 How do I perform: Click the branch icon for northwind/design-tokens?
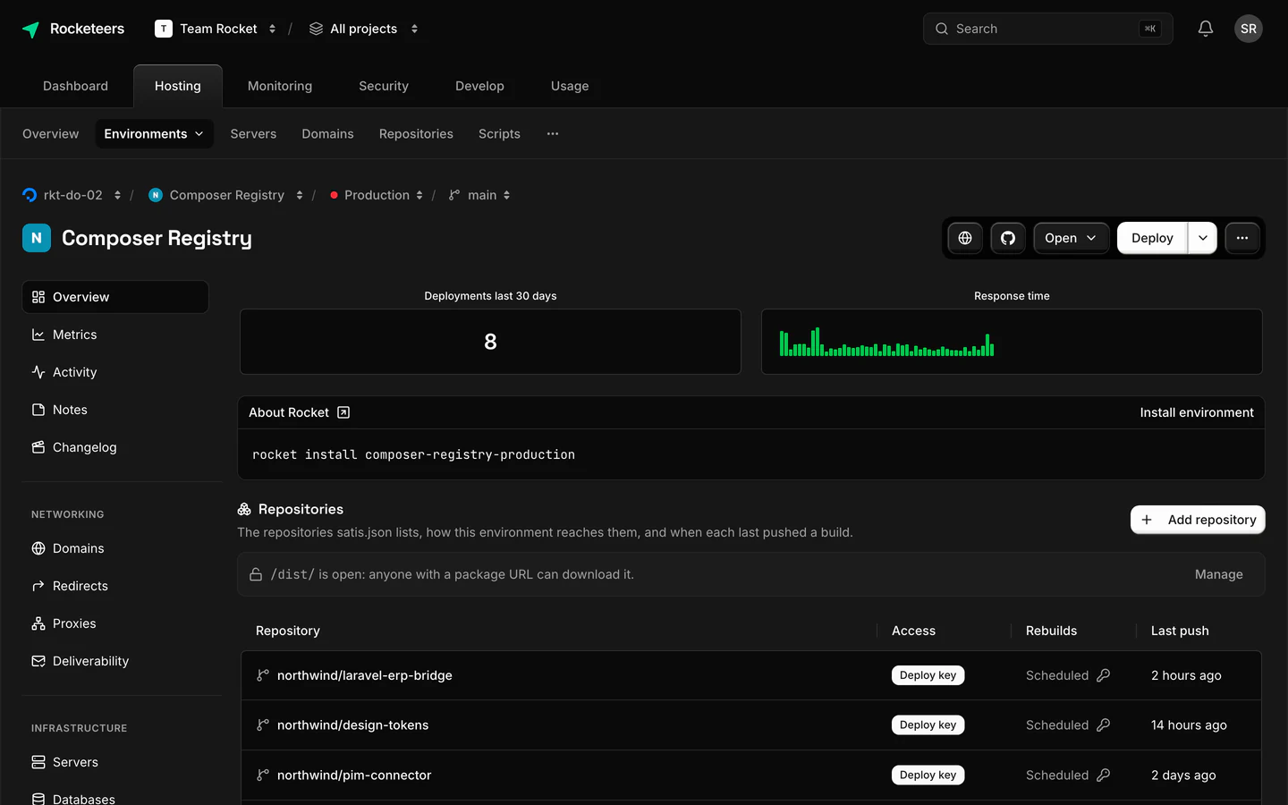pyautogui.click(x=263, y=725)
